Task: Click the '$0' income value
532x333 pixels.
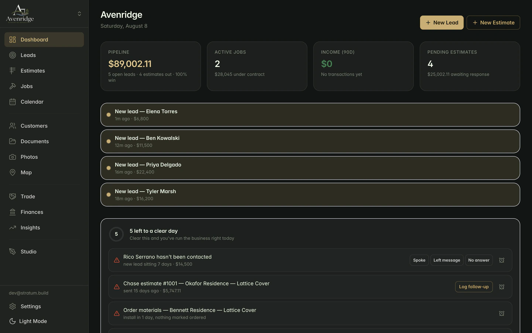Action: (x=327, y=64)
